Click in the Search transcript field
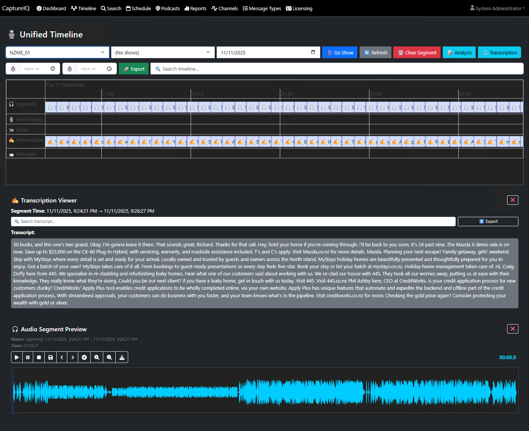Screen dimensions: 529x431 [233, 221]
